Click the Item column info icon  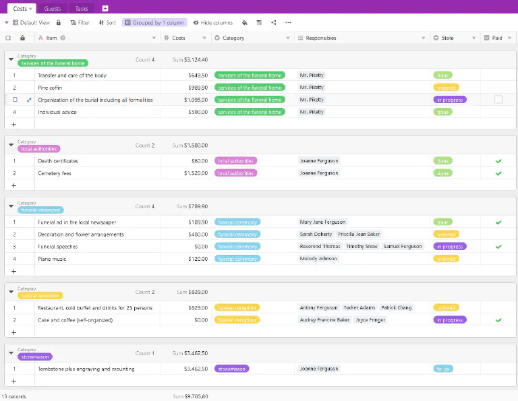[63, 38]
